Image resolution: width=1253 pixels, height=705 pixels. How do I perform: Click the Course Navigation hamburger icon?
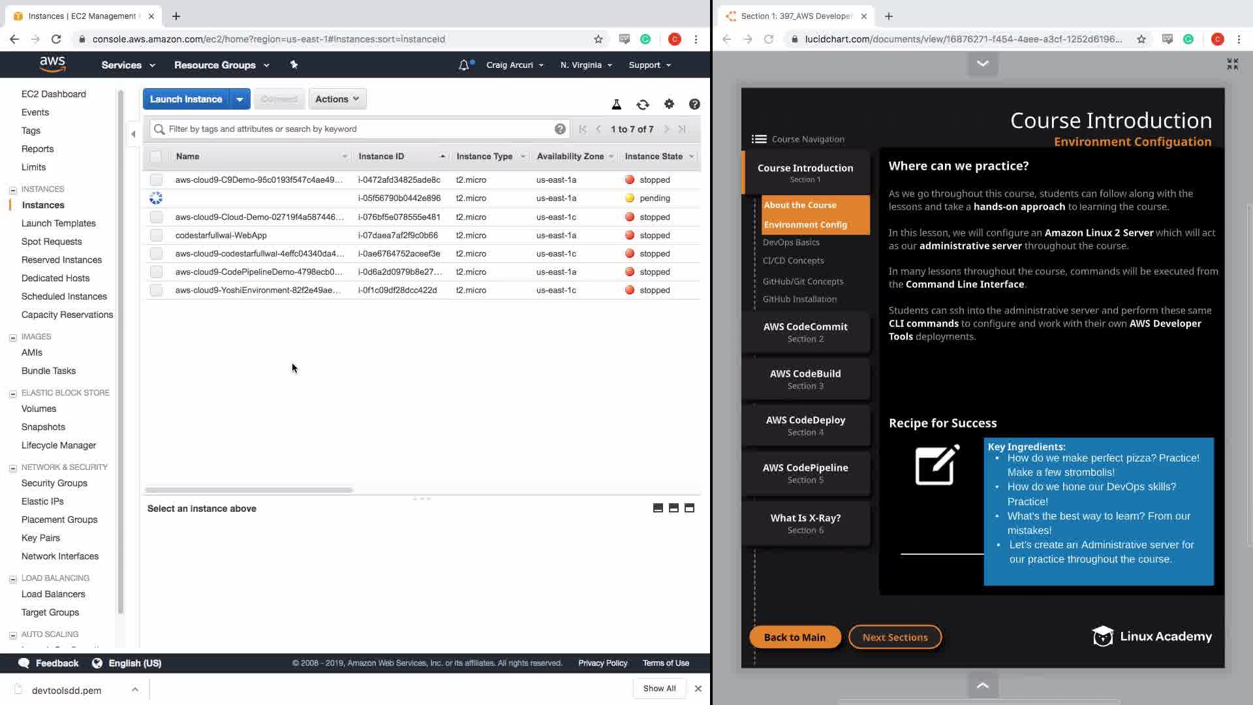click(758, 139)
